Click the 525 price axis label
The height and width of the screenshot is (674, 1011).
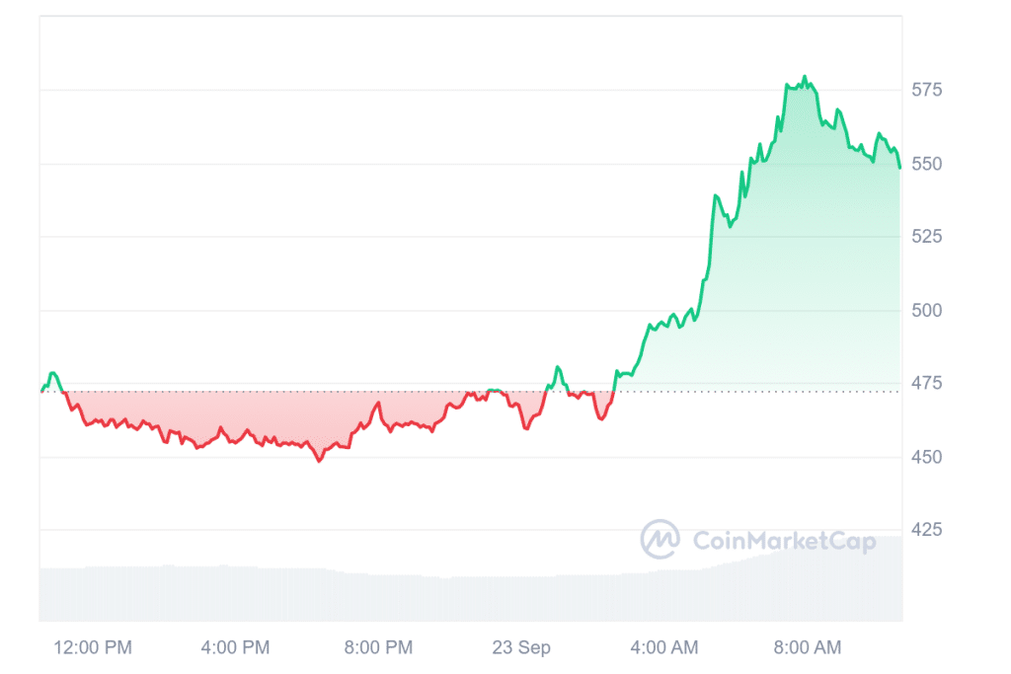926,237
